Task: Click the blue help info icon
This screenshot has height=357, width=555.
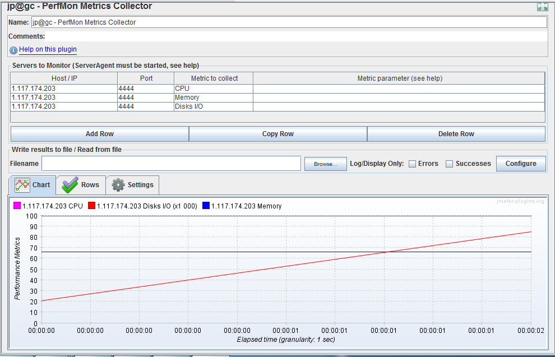Action: click(13, 50)
